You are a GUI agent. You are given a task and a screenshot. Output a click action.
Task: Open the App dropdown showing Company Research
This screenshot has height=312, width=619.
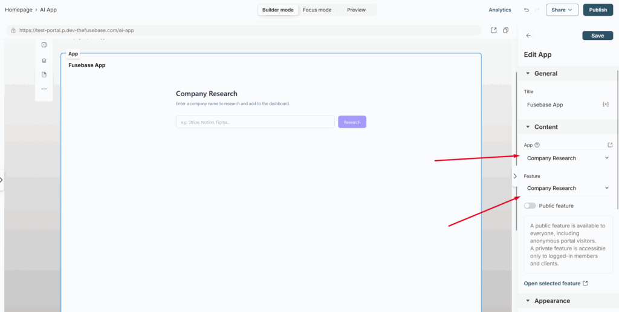coord(568,158)
